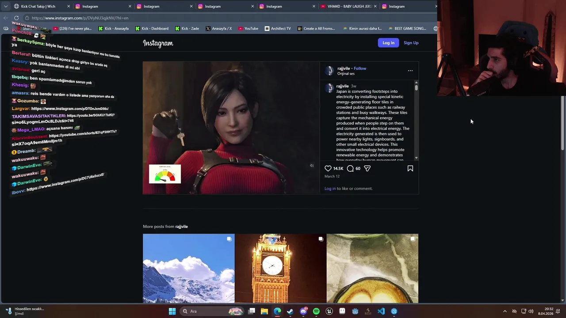Viewport: 566px width, 318px height.
Task: Click browser back arrow
Action: [x=5, y=18]
